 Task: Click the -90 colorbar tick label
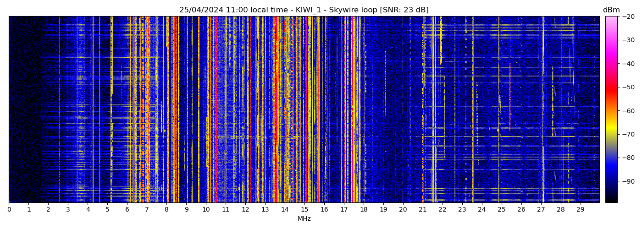pyautogui.click(x=628, y=181)
